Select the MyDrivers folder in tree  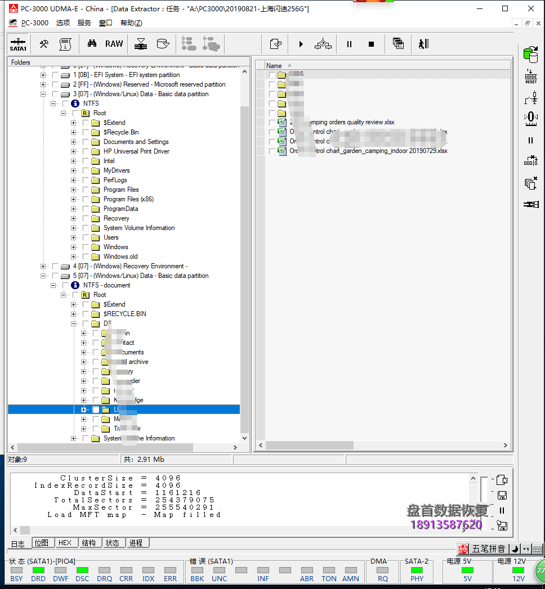117,170
